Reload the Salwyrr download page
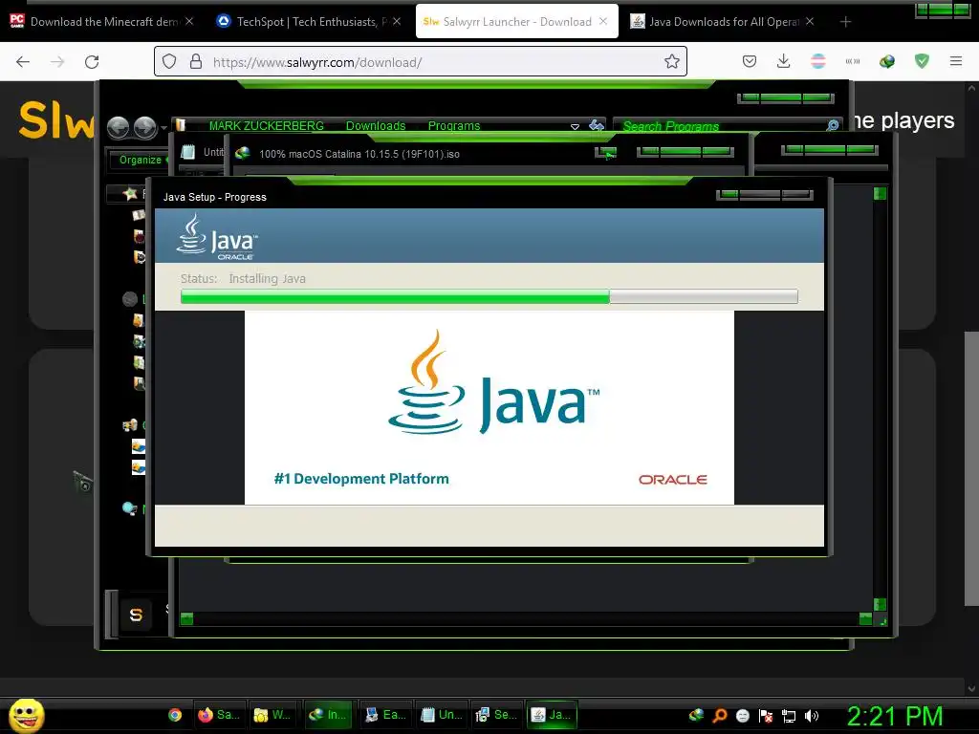The height and width of the screenshot is (734, 979). [92, 62]
